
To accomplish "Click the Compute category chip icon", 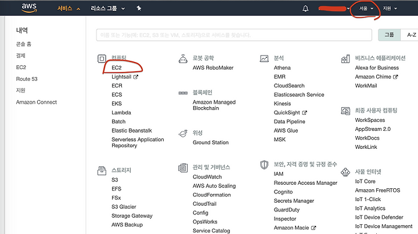I will tap(102, 58).
